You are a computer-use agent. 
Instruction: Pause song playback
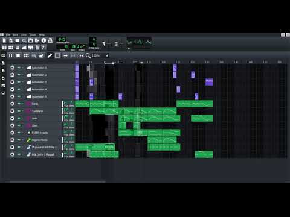pos(11,55)
